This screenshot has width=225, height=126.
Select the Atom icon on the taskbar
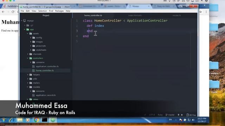(x=53, y=120)
